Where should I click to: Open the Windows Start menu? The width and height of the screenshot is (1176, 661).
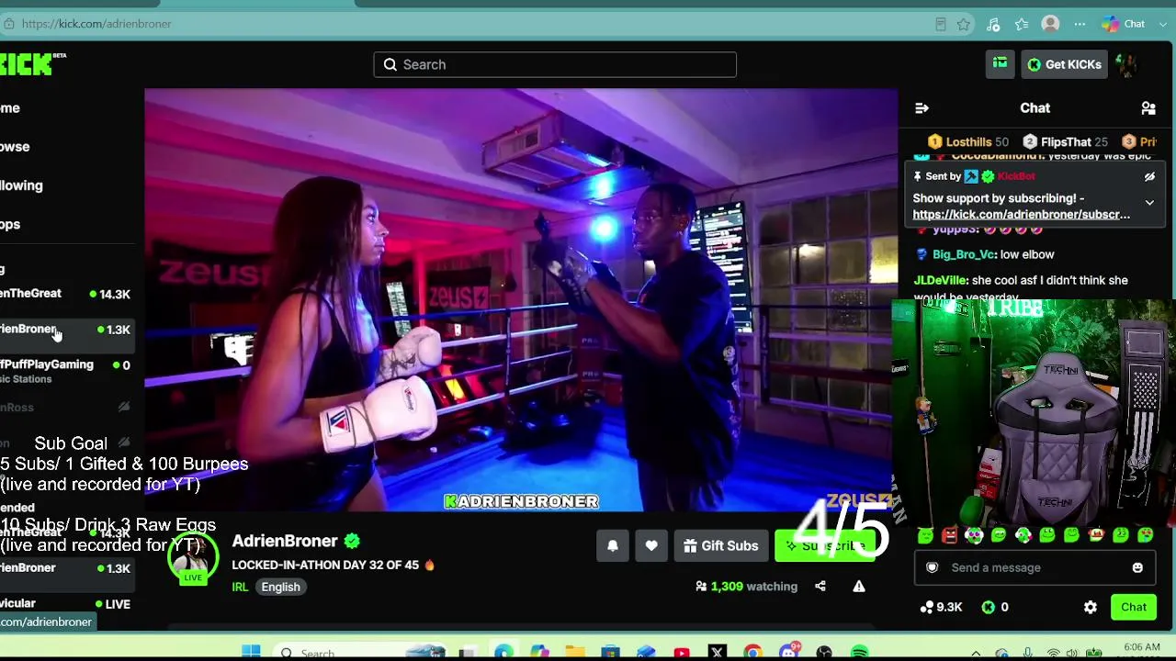click(x=251, y=653)
